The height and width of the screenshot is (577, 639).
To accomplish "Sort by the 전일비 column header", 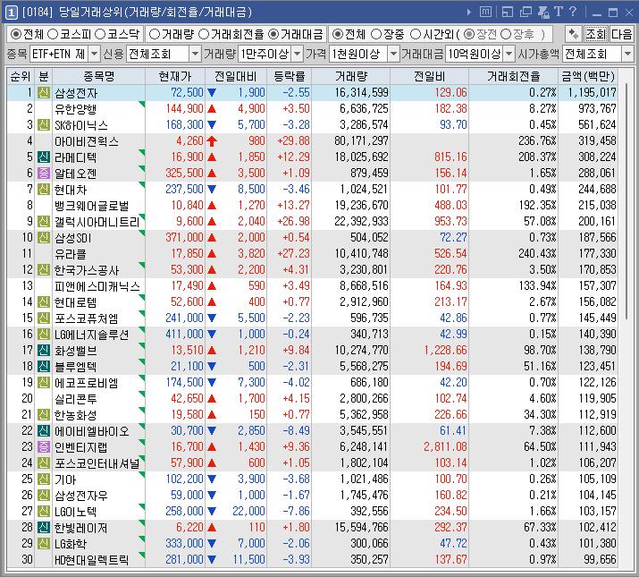I will pyautogui.click(x=429, y=76).
